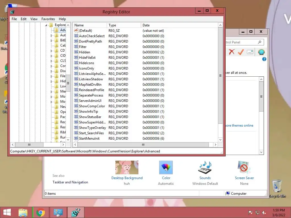The image size is (291, 218).
Task: Select the IconsOnly DWORD icon
Action: 76,68
